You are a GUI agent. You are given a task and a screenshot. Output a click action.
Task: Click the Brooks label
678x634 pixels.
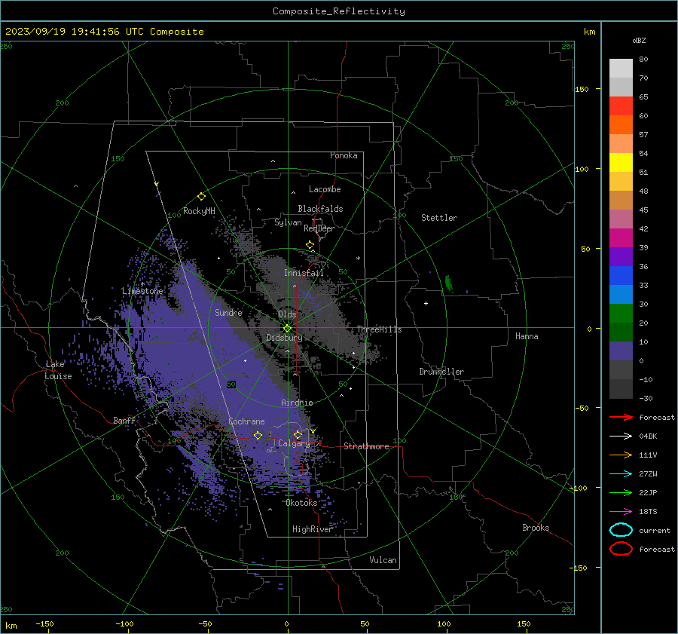click(x=536, y=528)
